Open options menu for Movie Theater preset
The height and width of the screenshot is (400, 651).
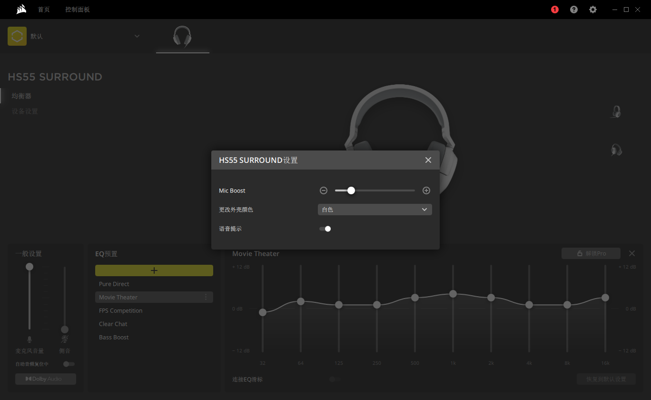pos(206,297)
